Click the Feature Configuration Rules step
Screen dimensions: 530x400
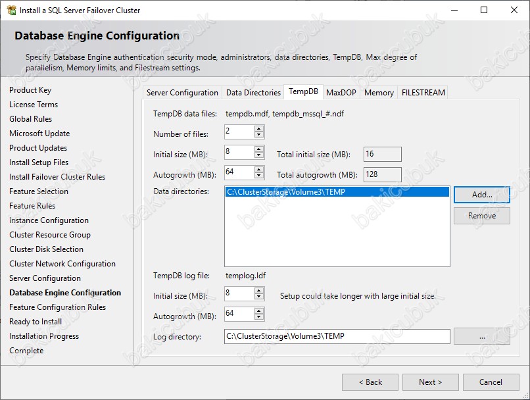(57, 307)
